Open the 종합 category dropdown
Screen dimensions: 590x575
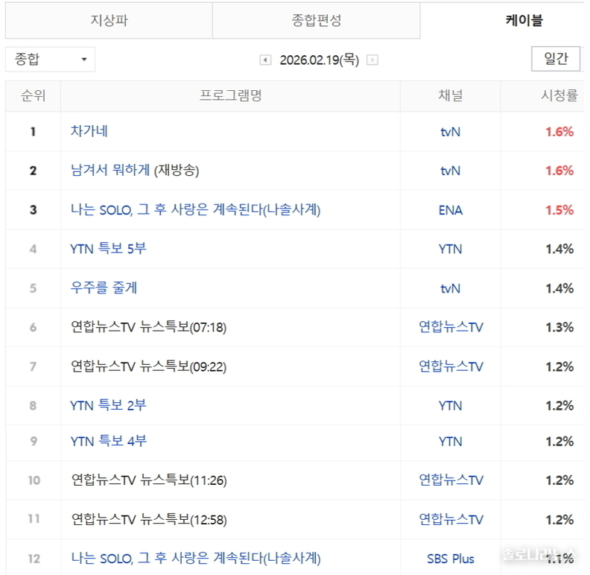[x=50, y=60]
